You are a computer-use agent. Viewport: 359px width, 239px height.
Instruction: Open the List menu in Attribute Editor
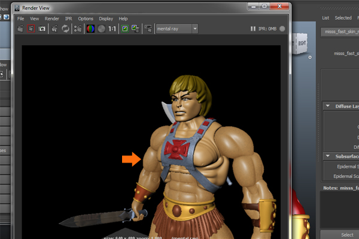pyautogui.click(x=325, y=18)
